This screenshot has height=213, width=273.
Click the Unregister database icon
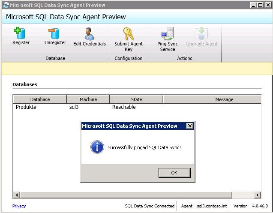pyautogui.click(x=54, y=33)
